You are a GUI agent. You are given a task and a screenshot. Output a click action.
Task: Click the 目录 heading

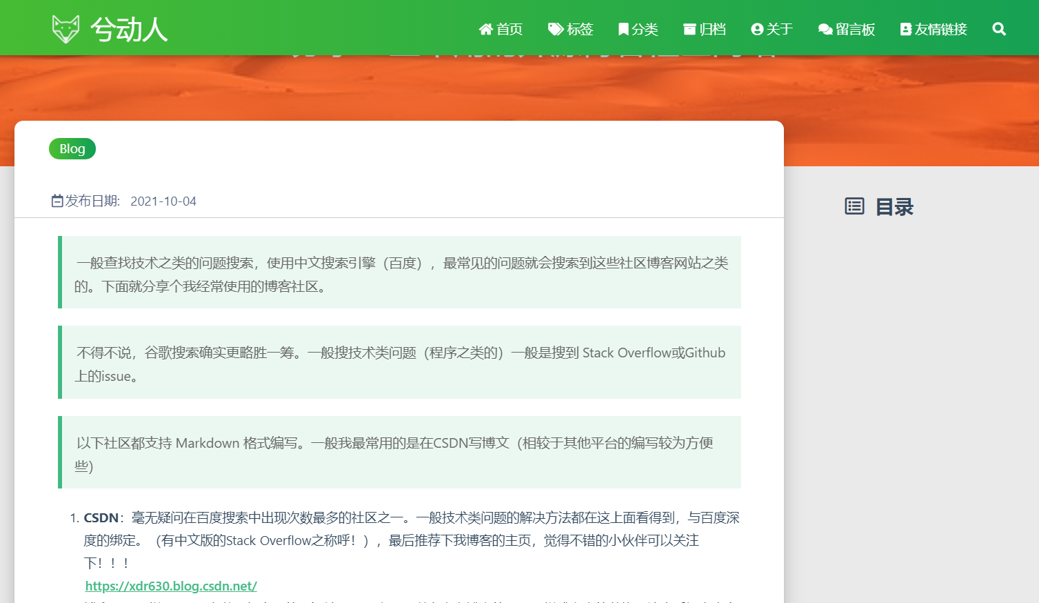point(894,206)
